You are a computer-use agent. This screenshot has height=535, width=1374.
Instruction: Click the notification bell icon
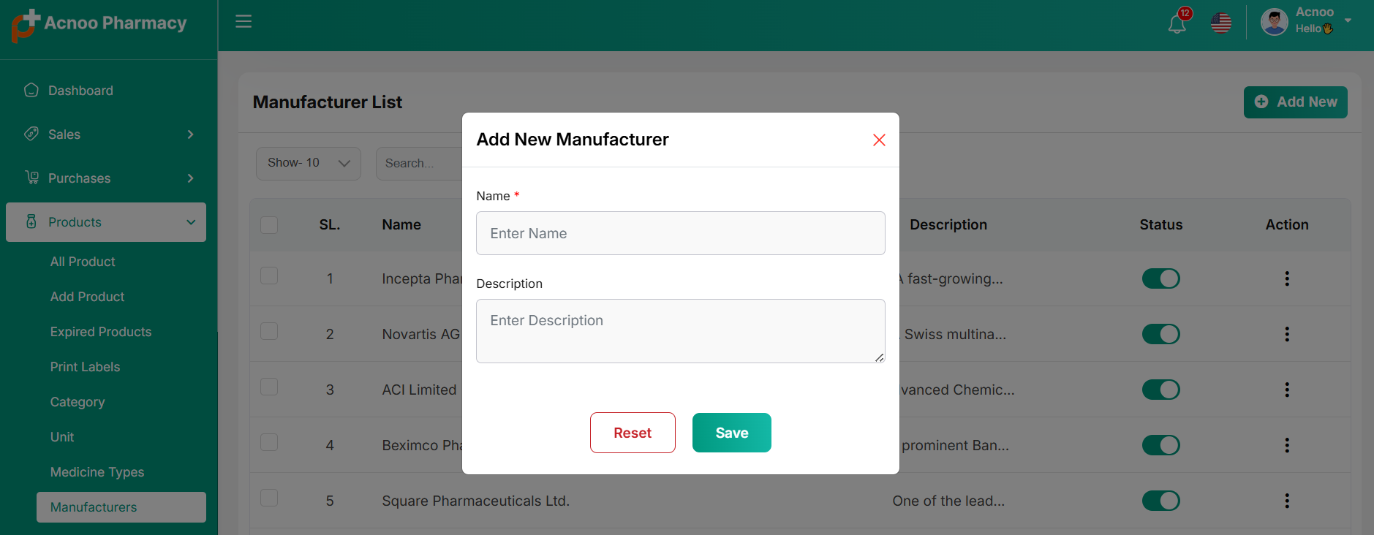(1177, 23)
